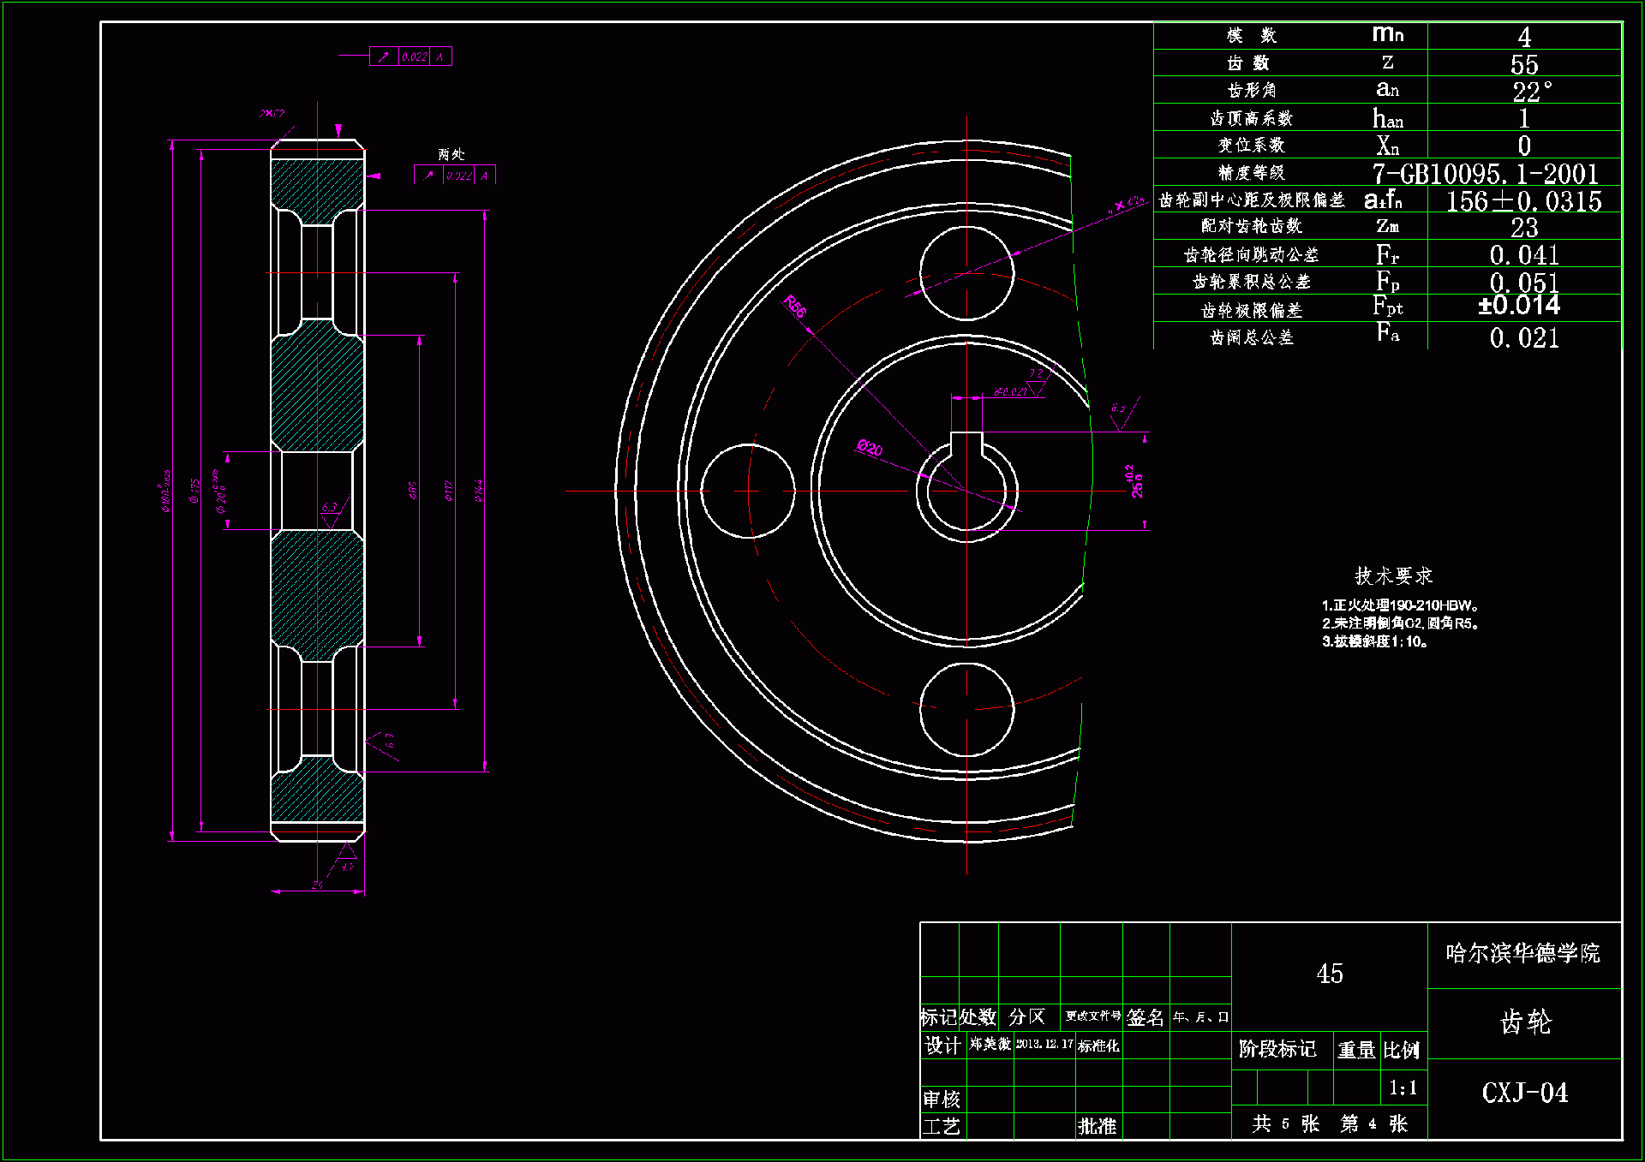Select center distance value 156±0.0315
This screenshot has width=1645, height=1162.
pos(1523,201)
